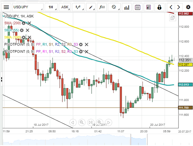Image resolution: width=193 pixels, height=146 pixels.
Task: Open the USD/JPY instrument dropdown
Action: (28, 7)
